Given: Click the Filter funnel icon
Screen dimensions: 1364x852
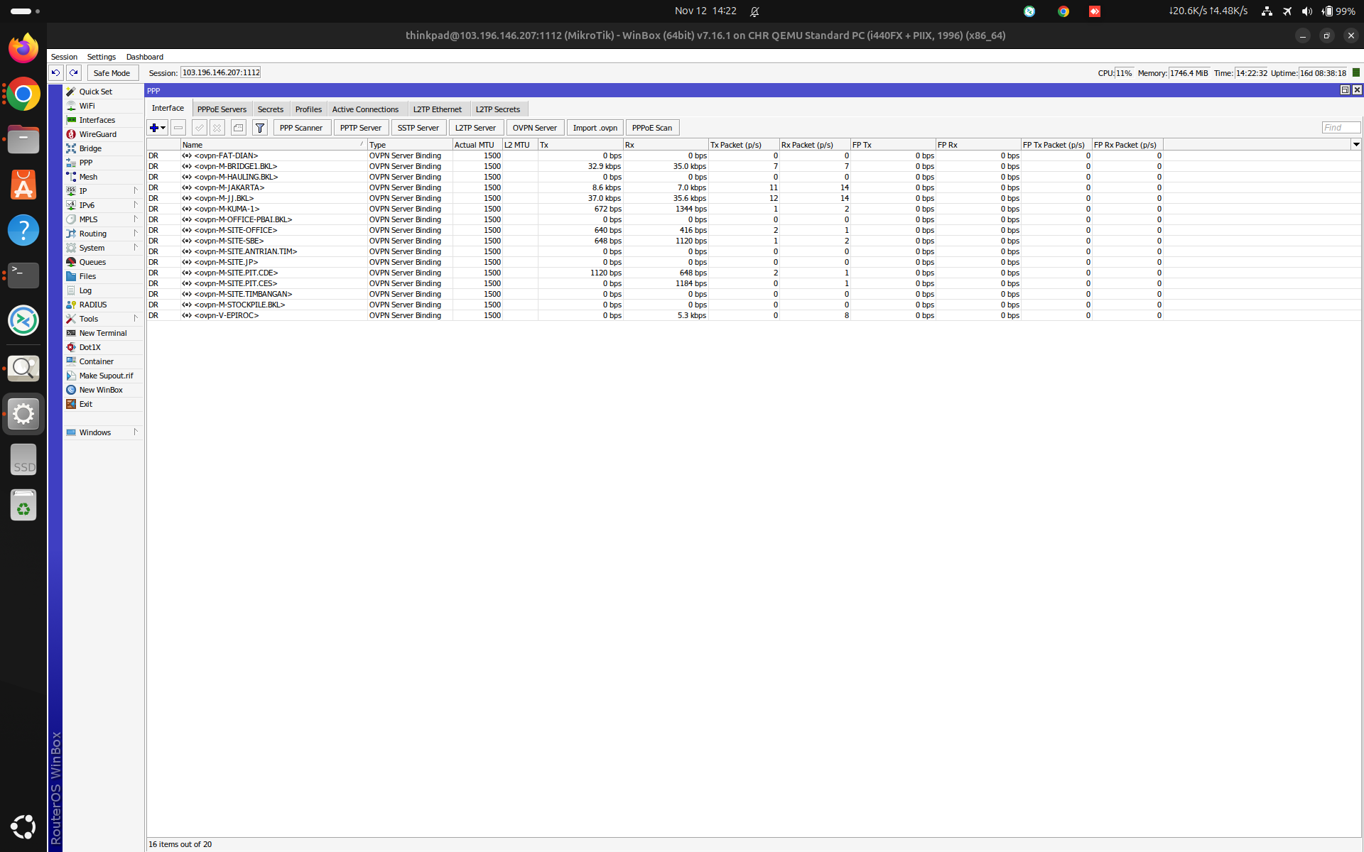Looking at the screenshot, I should [260, 128].
